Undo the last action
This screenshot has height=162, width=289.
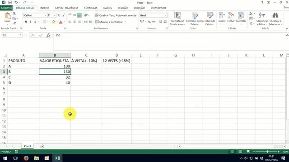(16, 2)
